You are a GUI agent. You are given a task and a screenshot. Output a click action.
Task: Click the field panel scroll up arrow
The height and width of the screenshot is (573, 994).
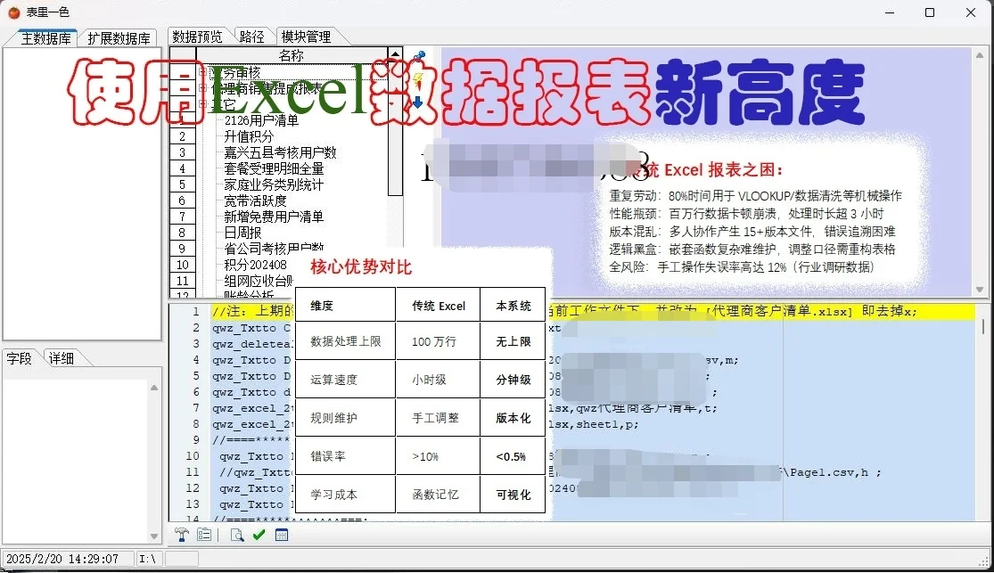tap(154, 388)
